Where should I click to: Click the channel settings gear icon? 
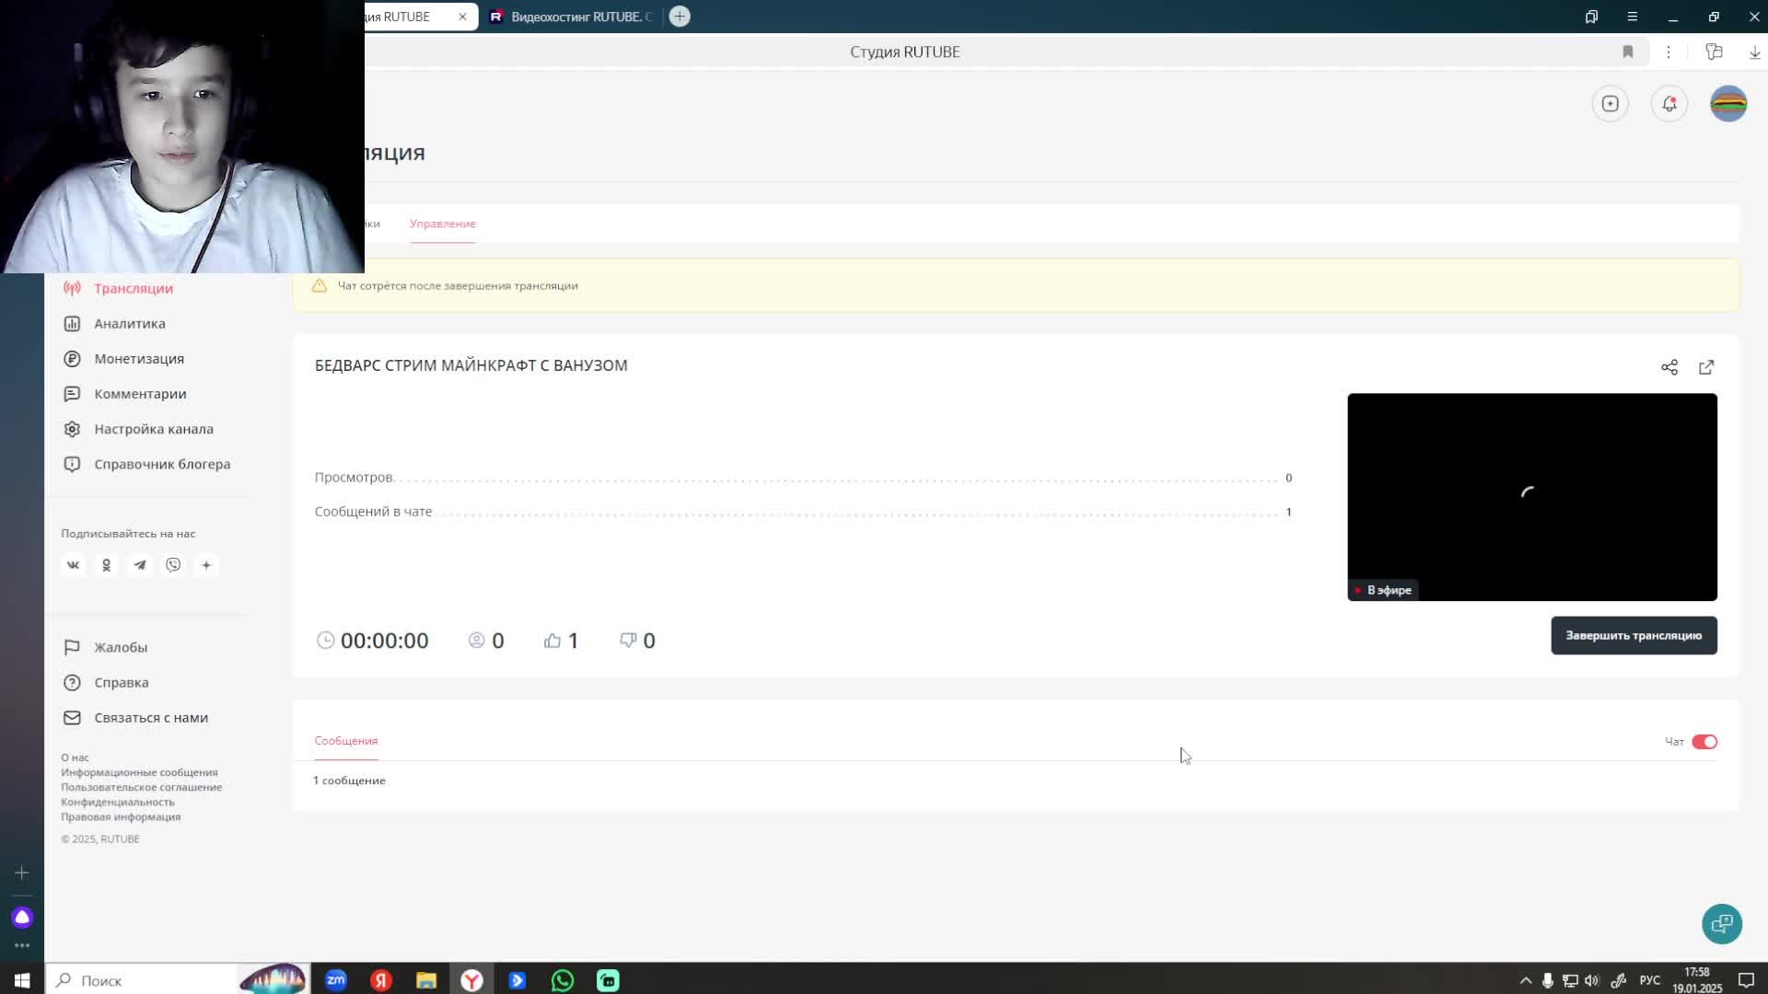(x=72, y=429)
